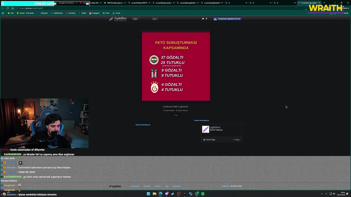Open a new browser tab with plus button
The height and width of the screenshot is (197, 351).
pyautogui.click(x=324, y=3)
